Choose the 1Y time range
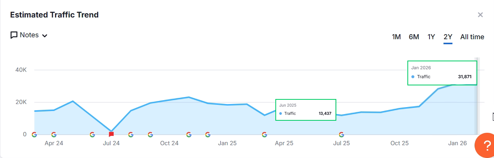The image size is (494, 158). [x=431, y=37]
